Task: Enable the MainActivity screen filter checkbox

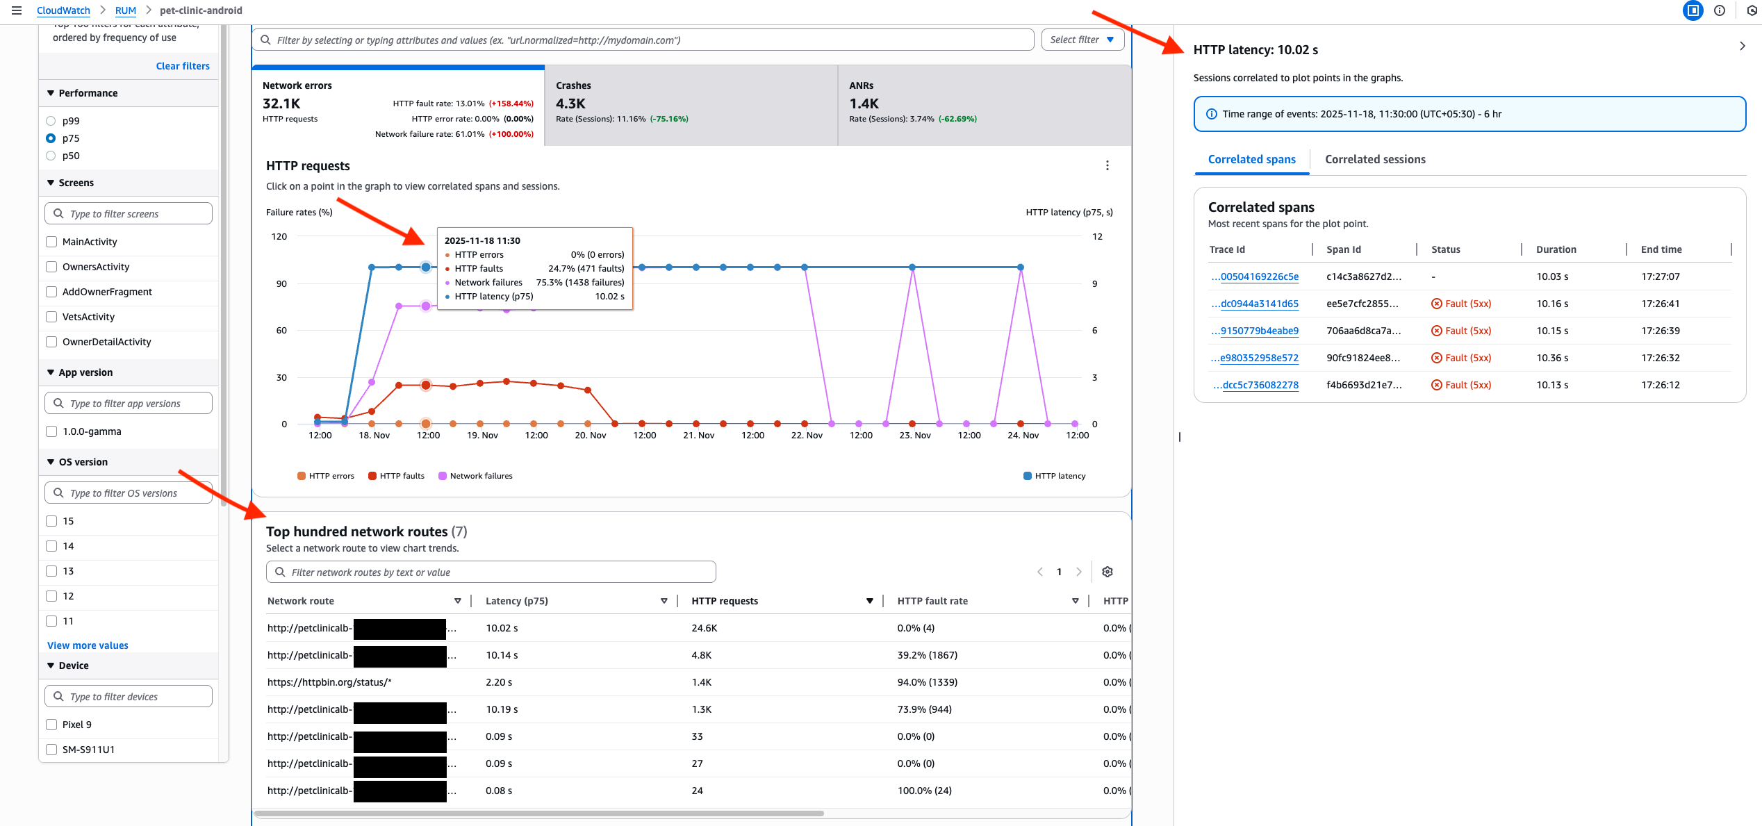Action: 51,241
